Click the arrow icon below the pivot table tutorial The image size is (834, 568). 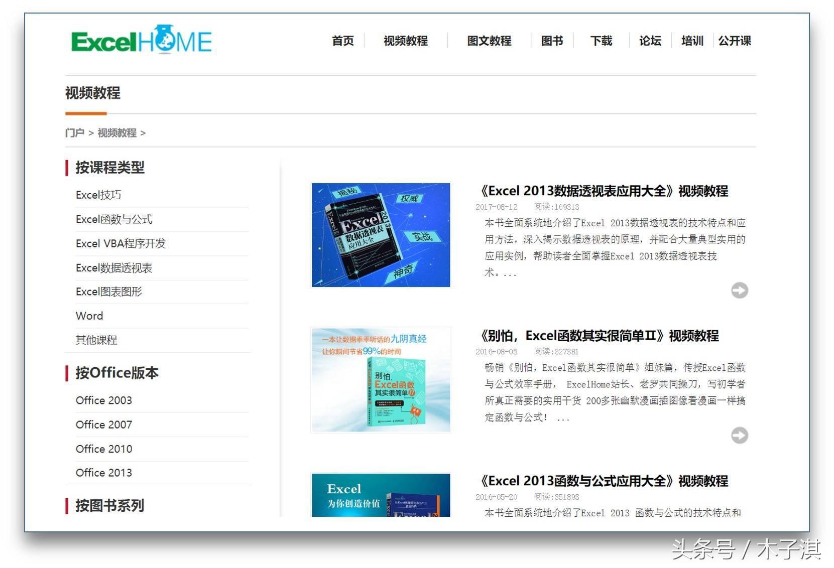pyautogui.click(x=739, y=290)
